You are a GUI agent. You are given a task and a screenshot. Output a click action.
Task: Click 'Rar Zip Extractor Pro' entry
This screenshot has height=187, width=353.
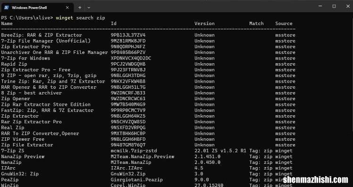[31, 122]
